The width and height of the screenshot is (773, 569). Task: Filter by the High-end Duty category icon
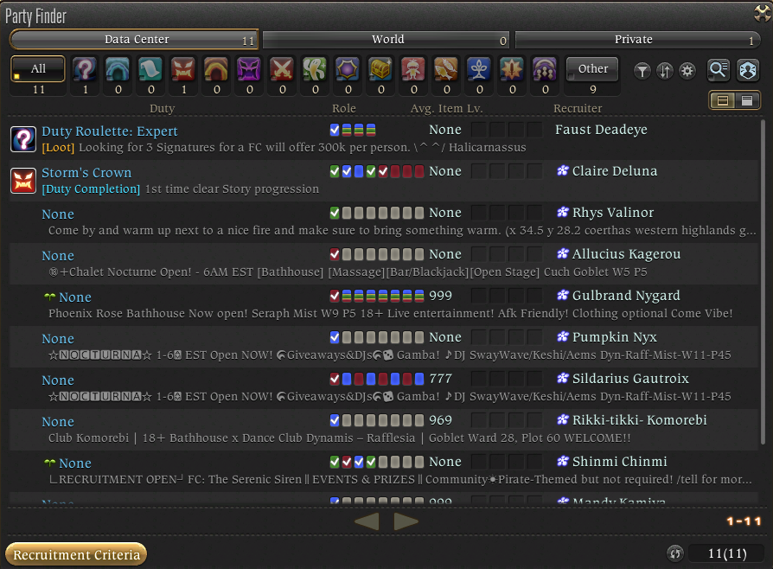[249, 69]
